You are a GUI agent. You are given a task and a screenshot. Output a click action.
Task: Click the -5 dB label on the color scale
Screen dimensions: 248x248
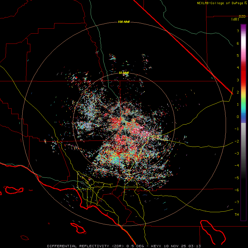[237, 178]
